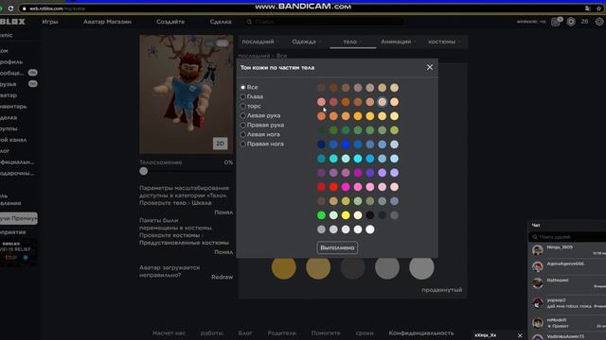Viewport: 606px width, 340px height.
Task: Pick the pure red swatch
Action: [333, 187]
